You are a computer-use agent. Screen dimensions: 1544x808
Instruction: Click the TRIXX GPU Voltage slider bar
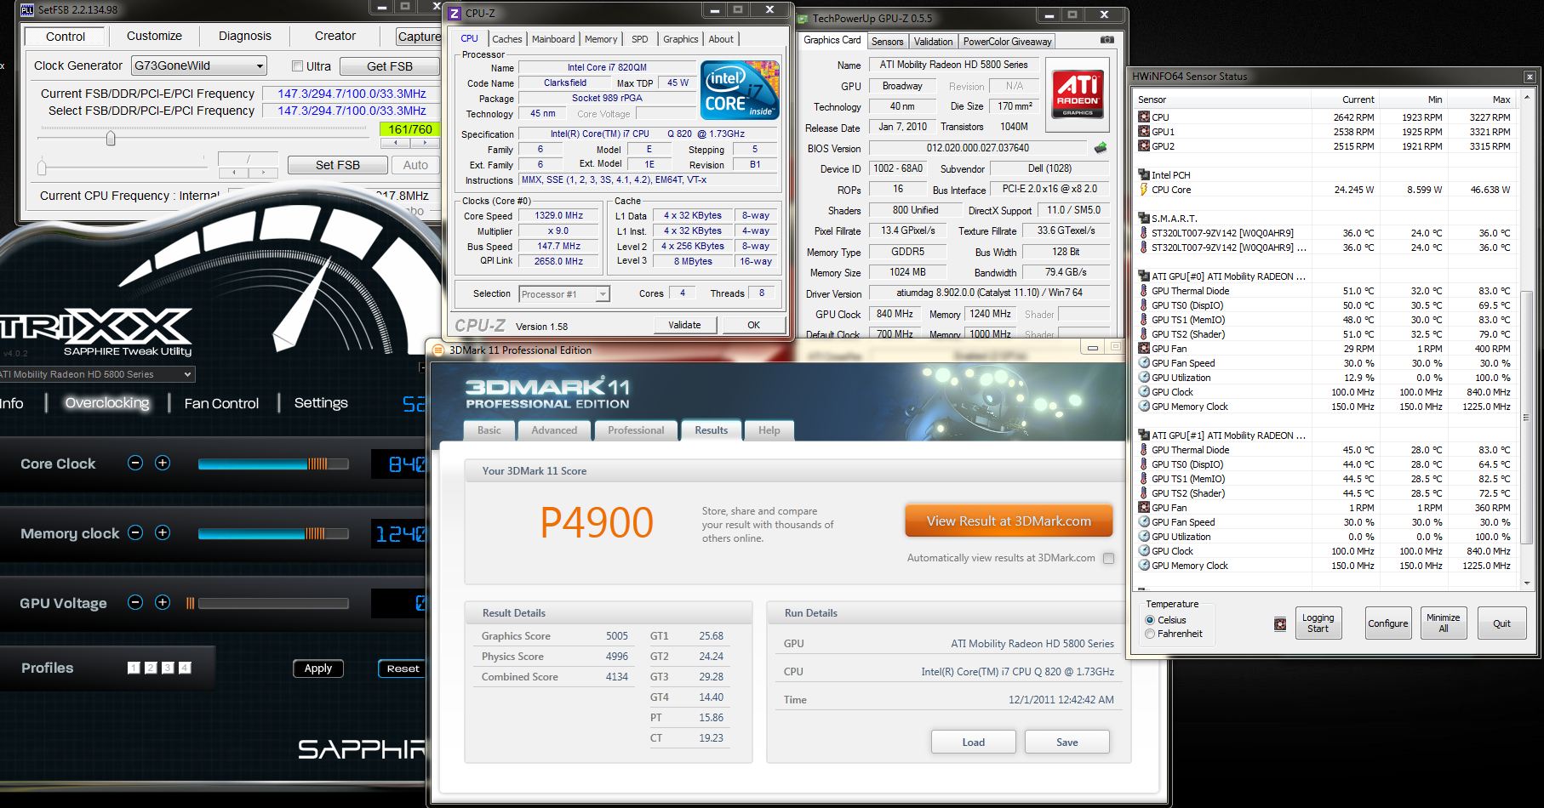pos(273,603)
